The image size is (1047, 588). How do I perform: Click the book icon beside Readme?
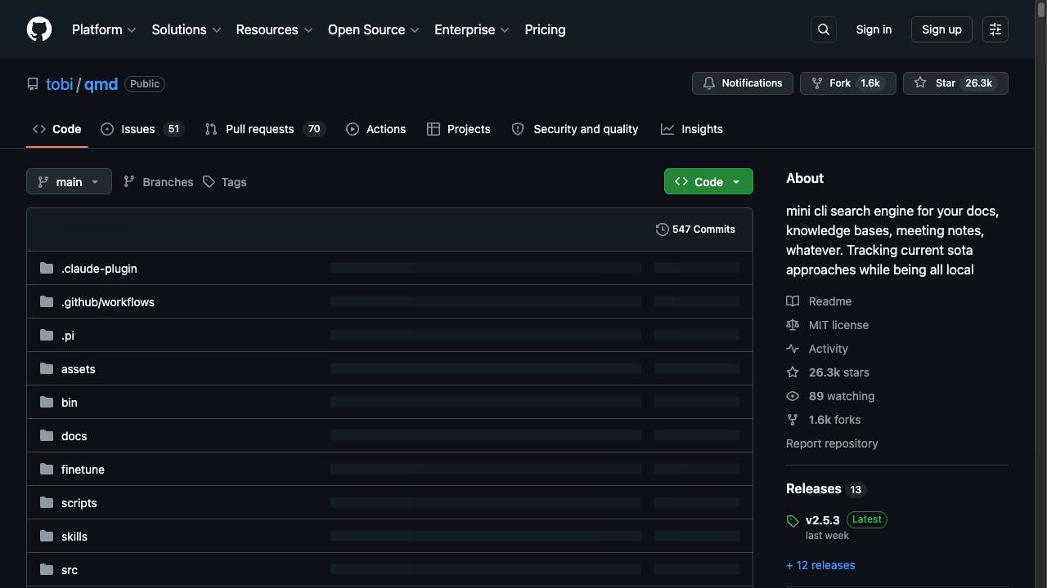[793, 301]
